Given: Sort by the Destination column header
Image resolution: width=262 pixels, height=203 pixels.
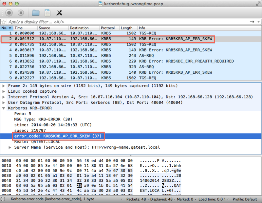Looking at the screenshot, I should (x=84, y=28).
